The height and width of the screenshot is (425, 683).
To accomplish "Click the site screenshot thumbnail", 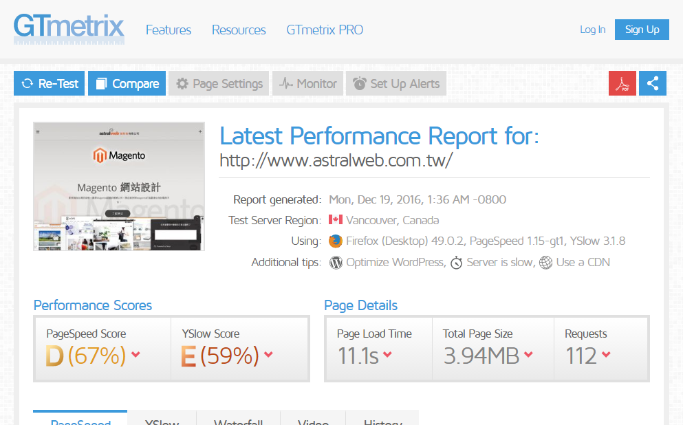I will pos(119,186).
